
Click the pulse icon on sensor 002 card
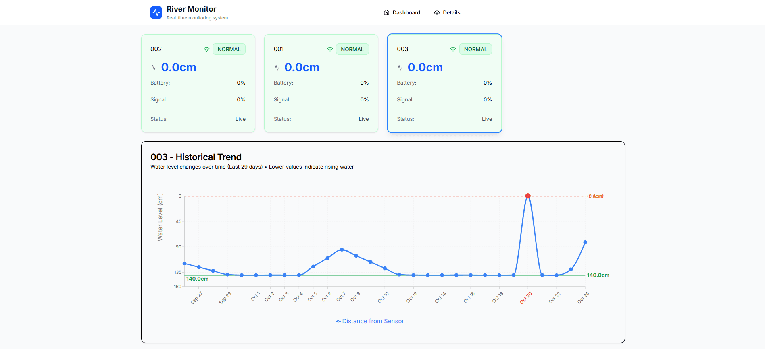[154, 68]
